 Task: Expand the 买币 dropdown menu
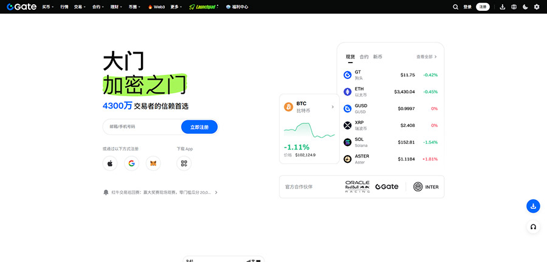pos(48,7)
